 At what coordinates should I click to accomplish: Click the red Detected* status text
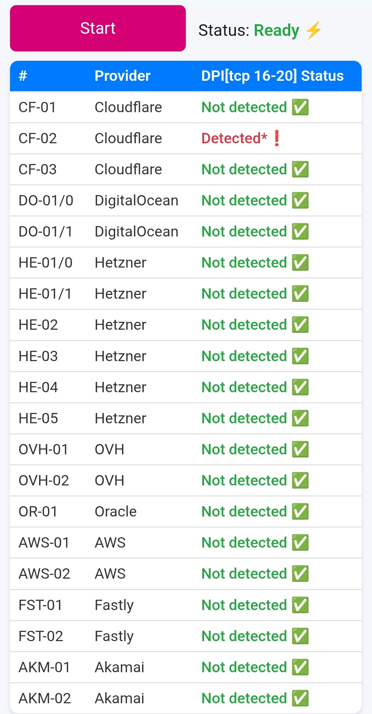click(234, 138)
